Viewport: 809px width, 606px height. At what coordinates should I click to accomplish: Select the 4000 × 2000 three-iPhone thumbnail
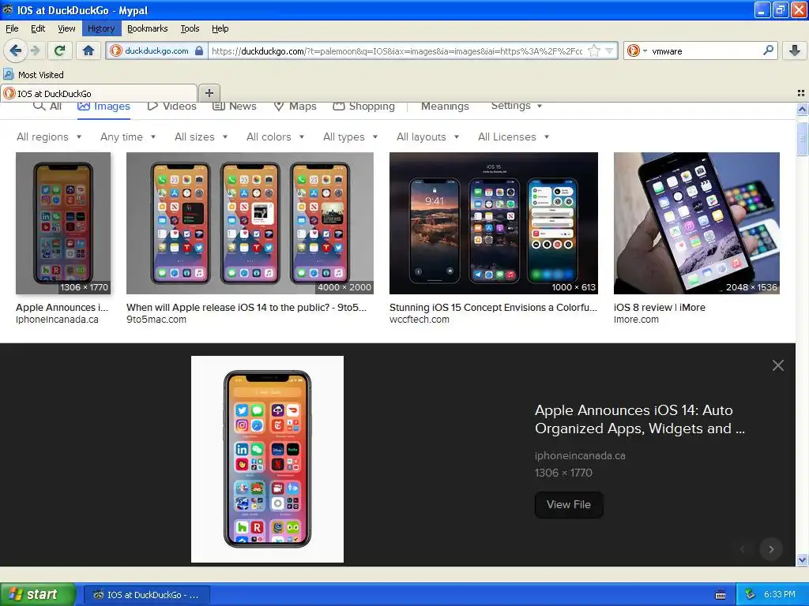click(250, 223)
